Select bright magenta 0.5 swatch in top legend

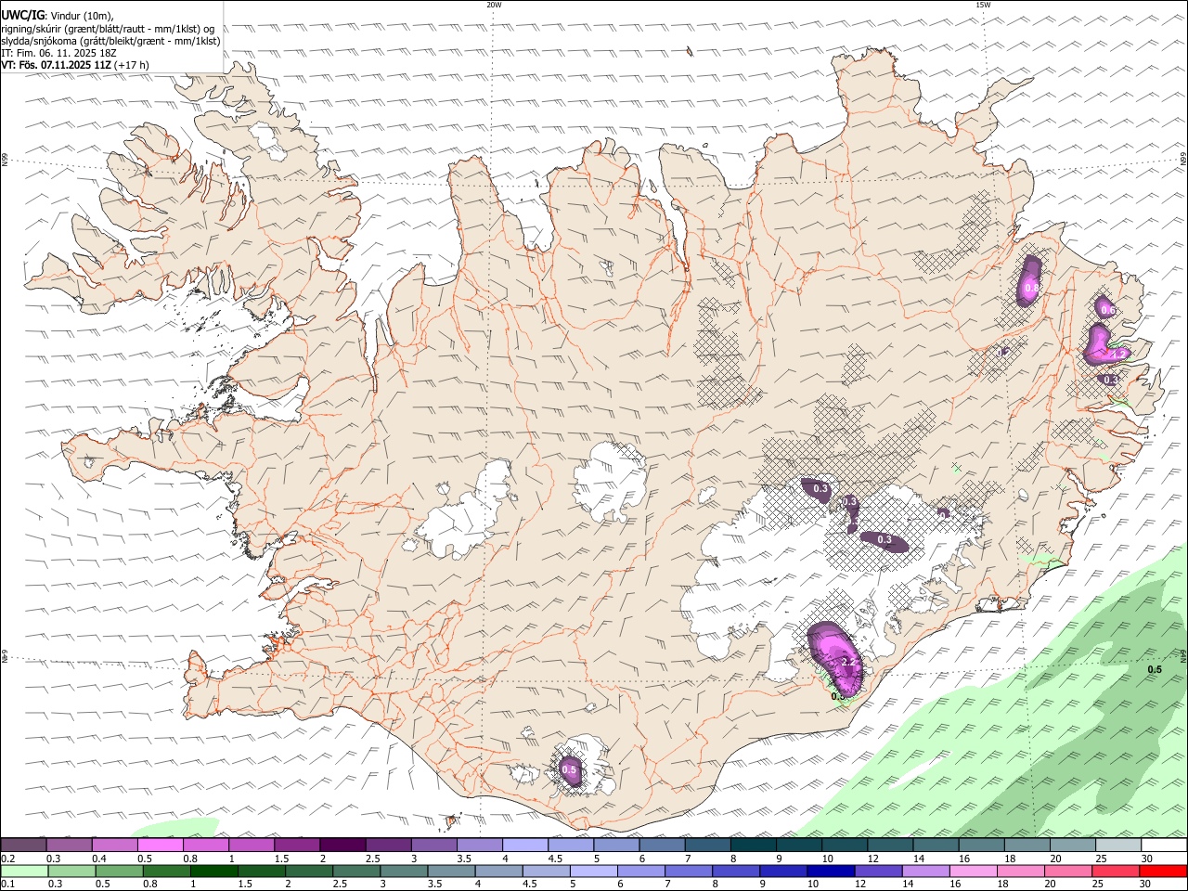click(x=161, y=846)
